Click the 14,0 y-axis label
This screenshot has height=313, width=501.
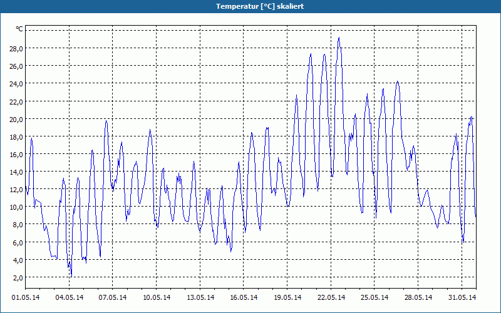18,172
